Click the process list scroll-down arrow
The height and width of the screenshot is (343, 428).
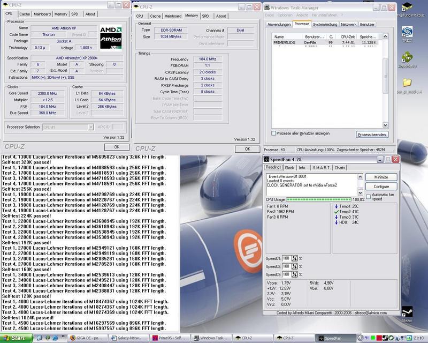(x=385, y=125)
